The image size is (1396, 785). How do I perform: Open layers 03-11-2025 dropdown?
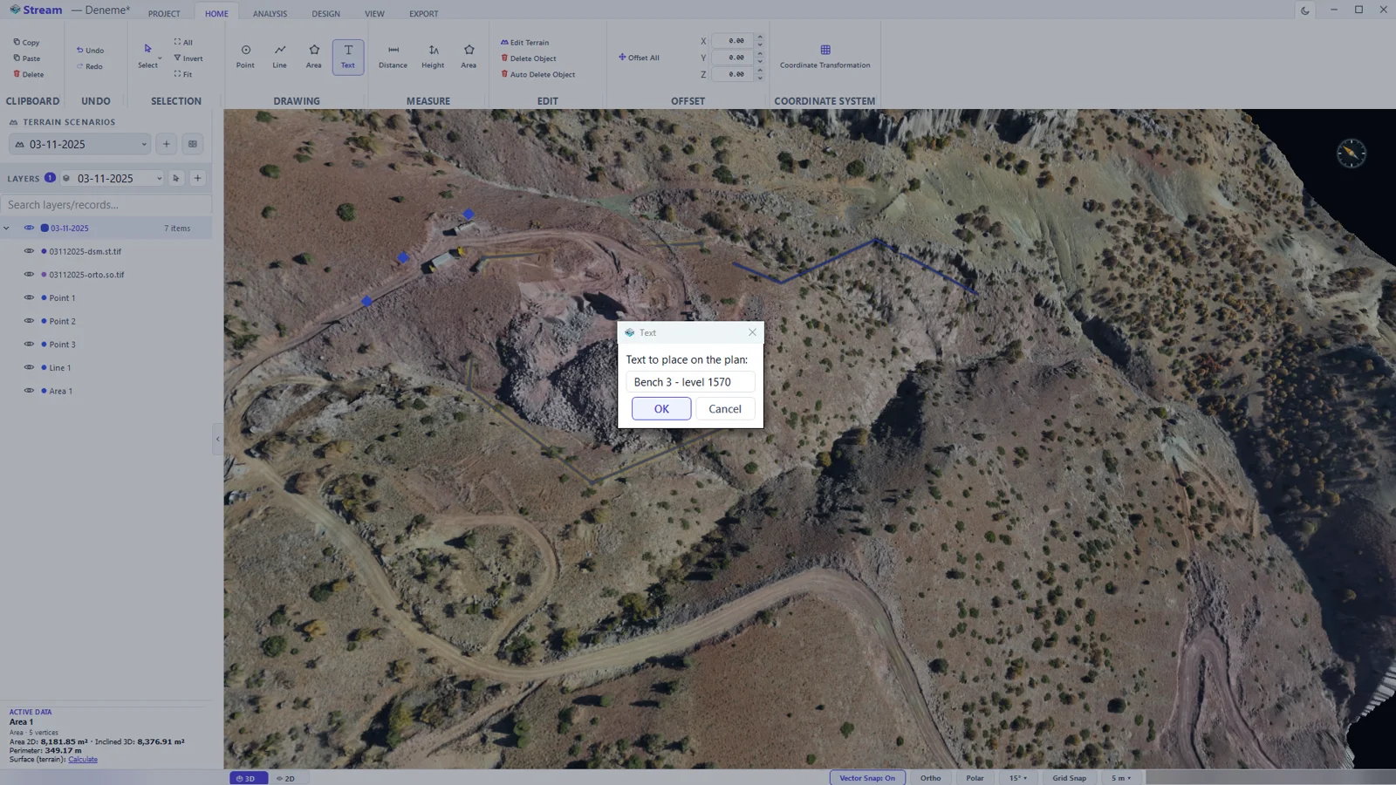tap(112, 178)
